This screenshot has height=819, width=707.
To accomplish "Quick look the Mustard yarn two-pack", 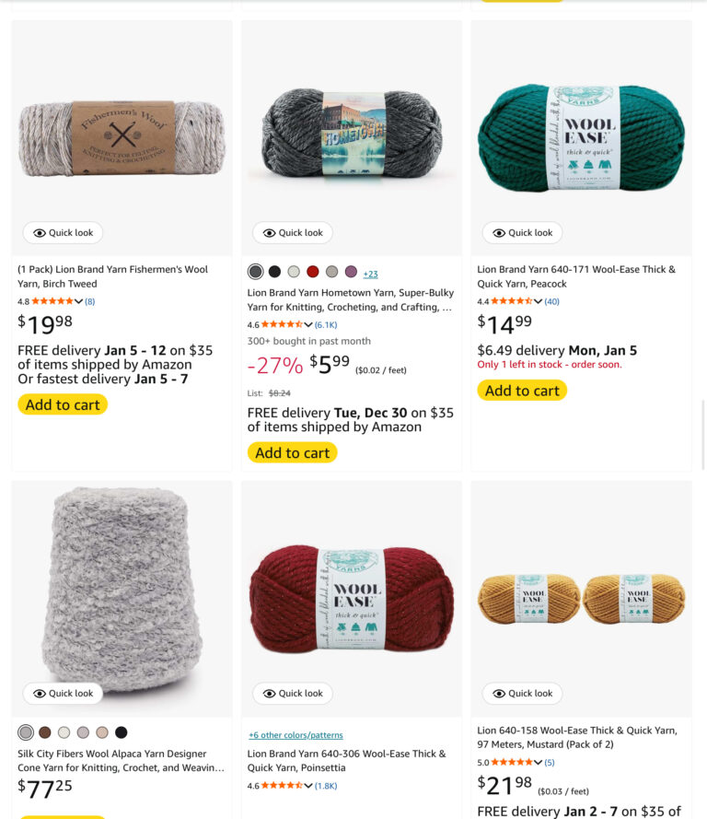I will tap(522, 693).
